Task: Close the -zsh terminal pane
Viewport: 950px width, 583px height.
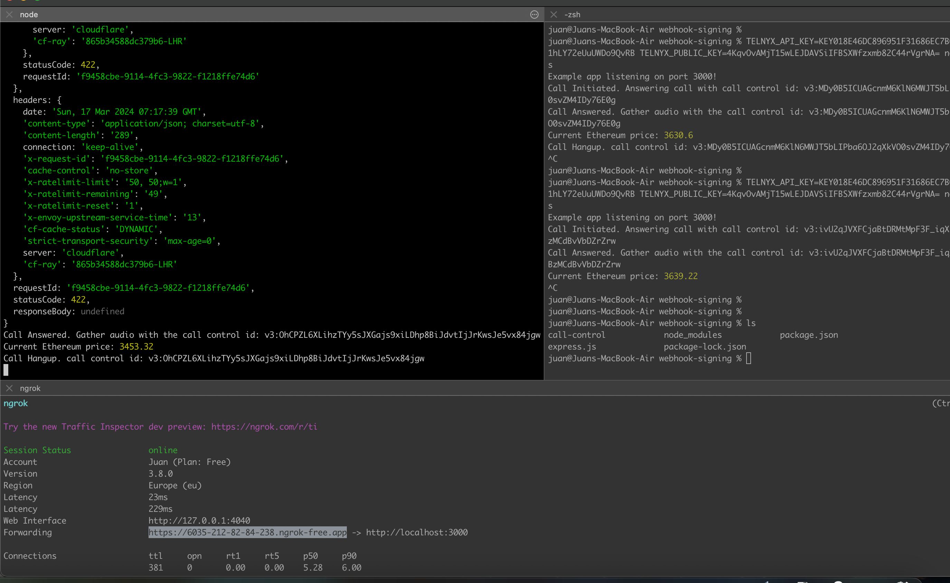Action: [x=554, y=15]
